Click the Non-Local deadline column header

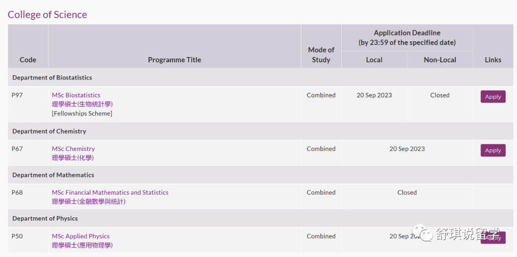pyautogui.click(x=440, y=60)
